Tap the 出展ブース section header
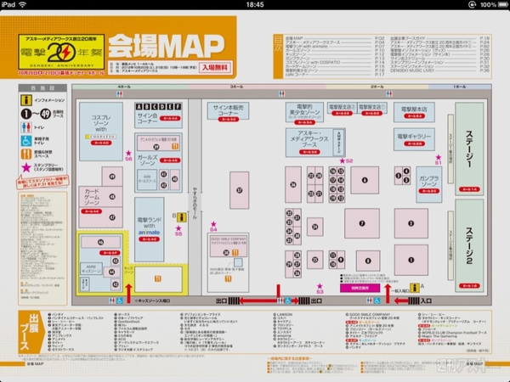This screenshot has height=382, width=510. [x=30, y=332]
